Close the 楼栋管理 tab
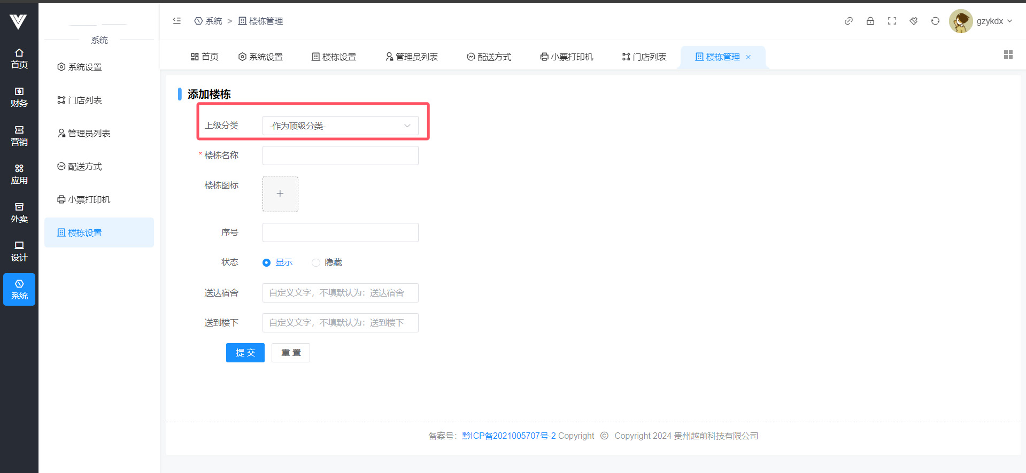1026x473 pixels. point(749,57)
